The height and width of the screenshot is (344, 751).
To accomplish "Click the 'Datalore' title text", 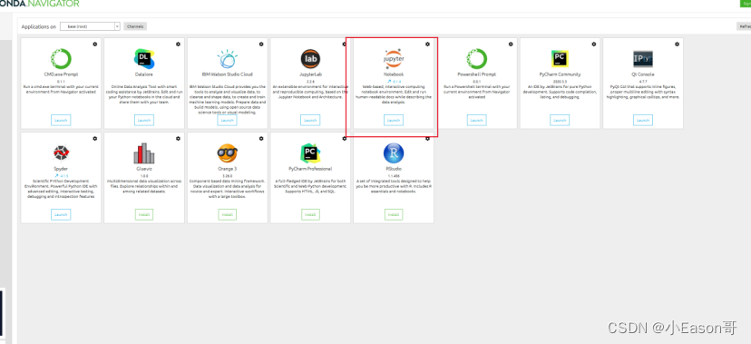I will 143,74.
